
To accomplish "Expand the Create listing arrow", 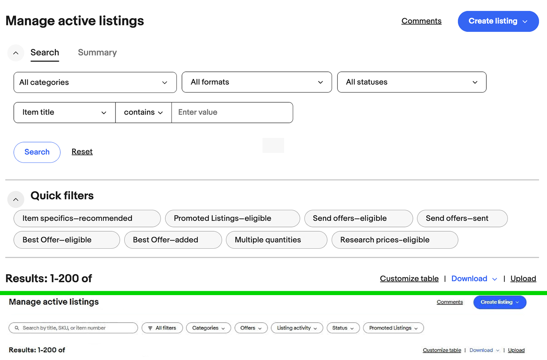I will [x=524, y=21].
